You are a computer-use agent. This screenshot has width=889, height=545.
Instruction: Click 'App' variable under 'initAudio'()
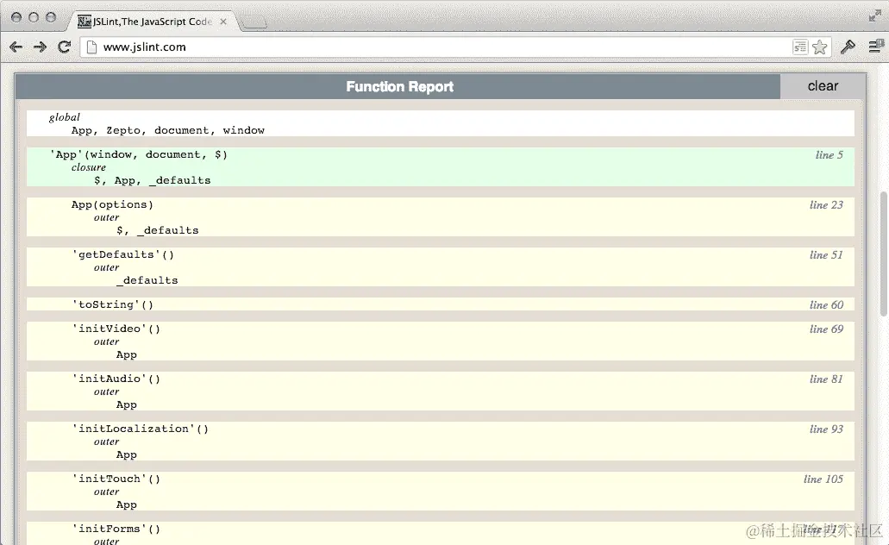(127, 404)
